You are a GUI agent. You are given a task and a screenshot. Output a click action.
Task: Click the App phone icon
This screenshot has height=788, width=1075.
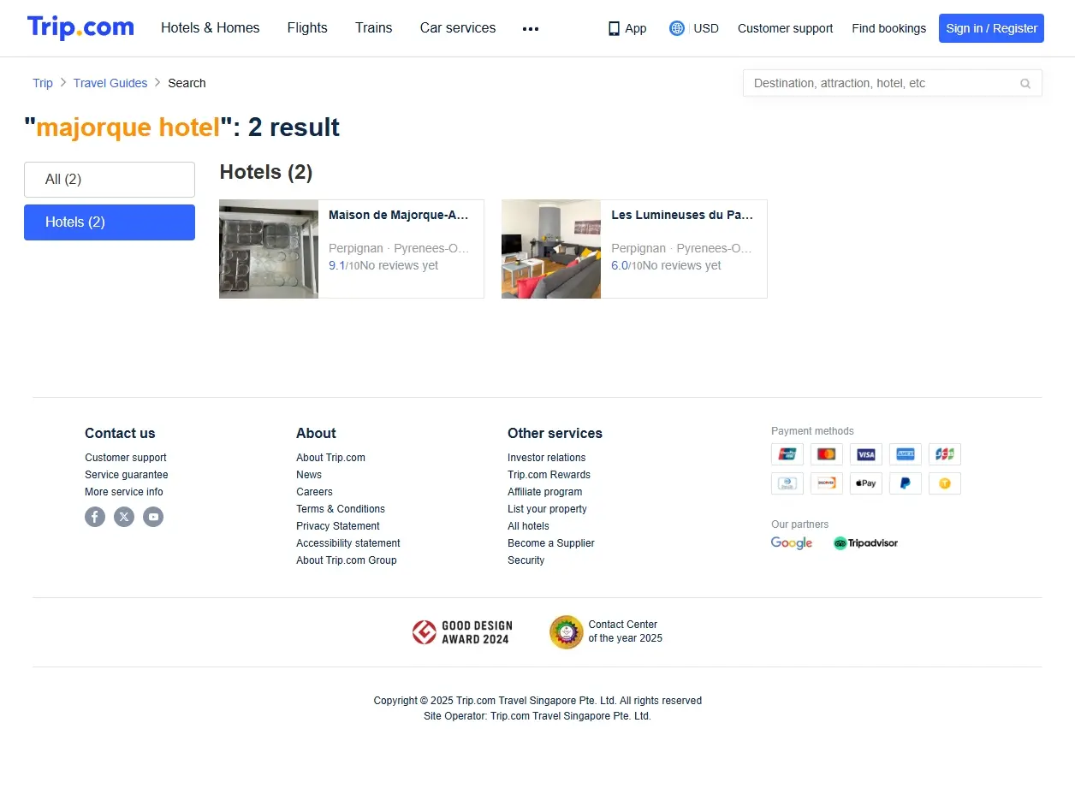(x=614, y=28)
